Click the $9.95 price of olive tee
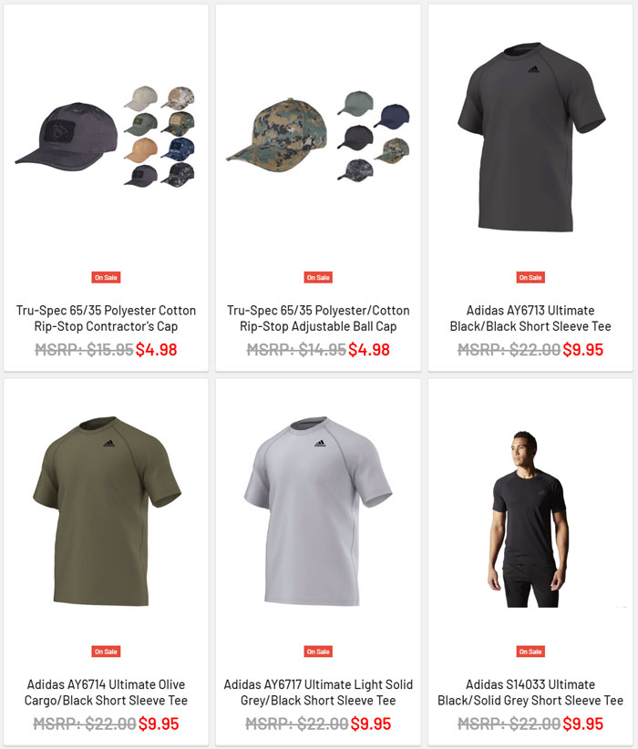 click(159, 723)
